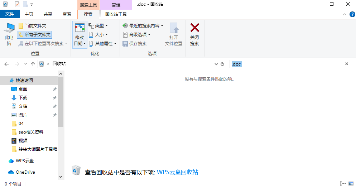Switch to the 文件 File tab
356x188 pixels.
[x=10, y=14]
